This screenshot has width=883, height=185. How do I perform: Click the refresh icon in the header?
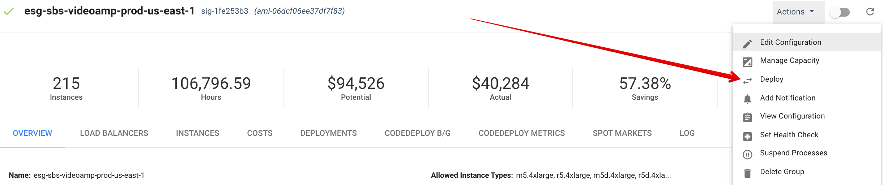pyautogui.click(x=870, y=12)
